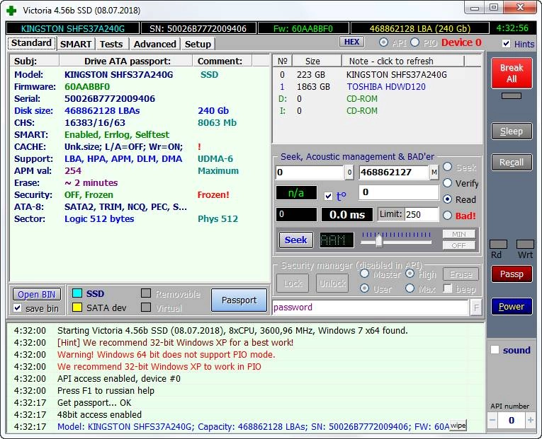The image size is (542, 439).
Task: Click the indicator under Break All
Action: click(512, 96)
